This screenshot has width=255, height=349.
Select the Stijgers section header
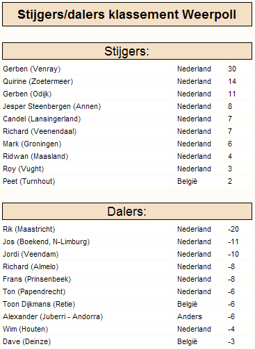pyautogui.click(x=127, y=51)
